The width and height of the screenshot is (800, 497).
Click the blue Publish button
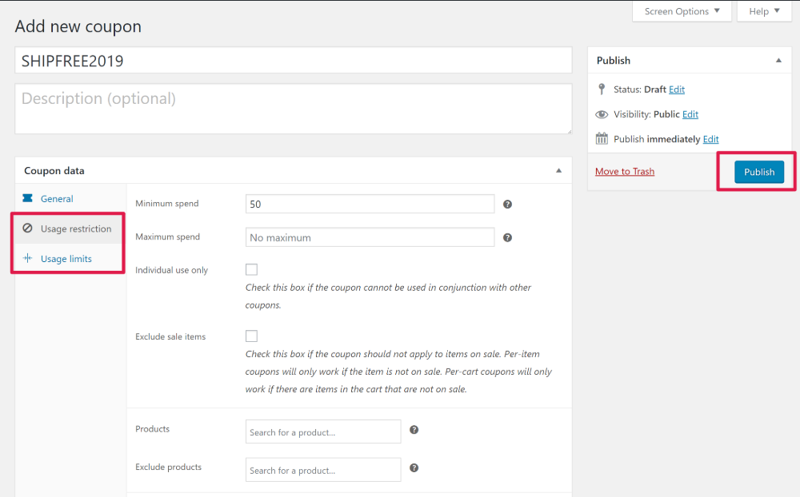coord(758,172)
